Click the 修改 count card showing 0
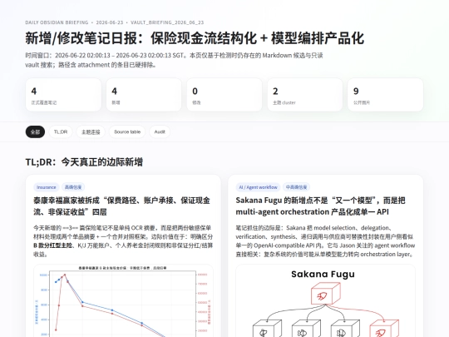The image size is (449, 337). pos(224,95)
